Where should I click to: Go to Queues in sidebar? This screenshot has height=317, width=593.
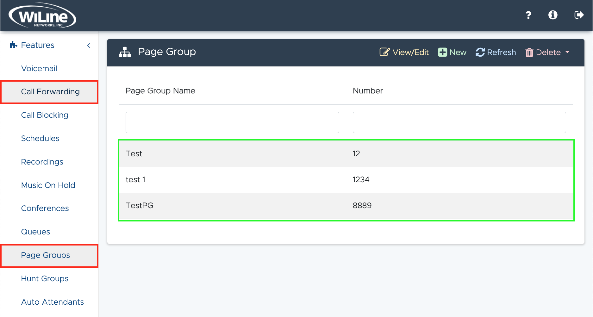(x=35, y=232)
